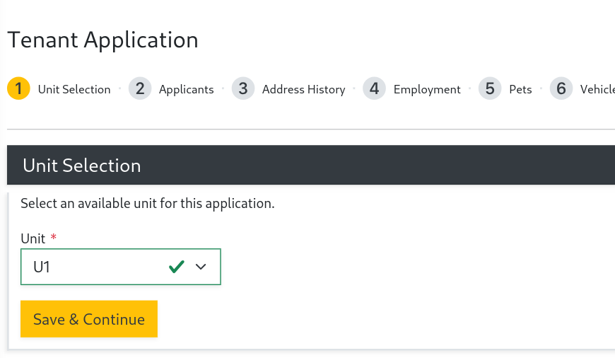Click the dark Unit Selection panel header
615x358 pixels.
pos(311,166)
